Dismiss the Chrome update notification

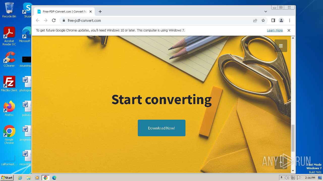coord(289,30)
